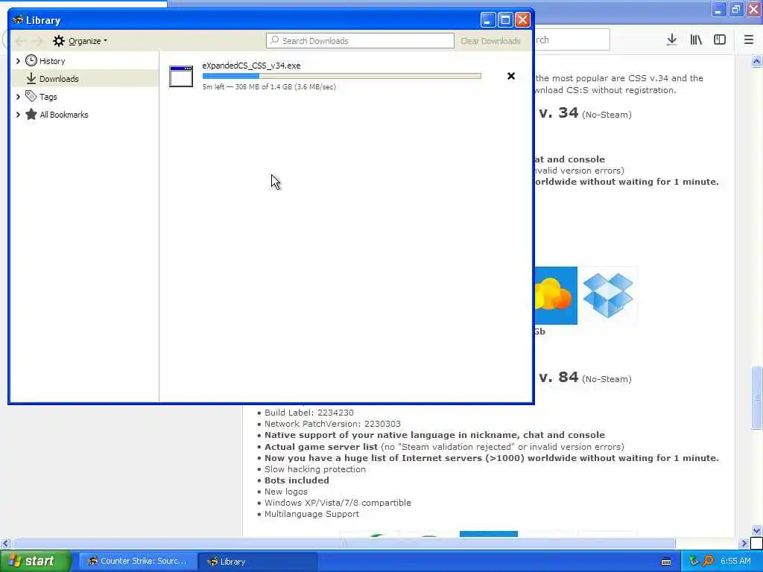Minimize the Library window

coord(488,20)
